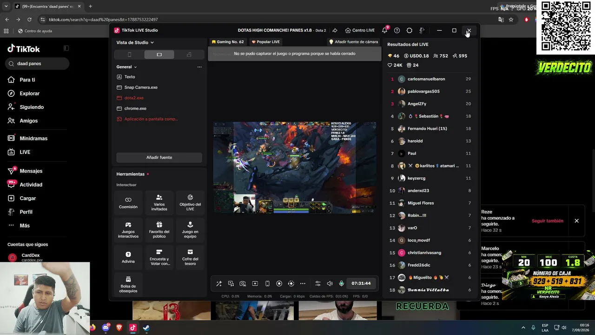Open Steam from the taskbar
Image resolution: width=595 pixels, height=335 pixels.
pyautogui.click(x=146, y=328)
